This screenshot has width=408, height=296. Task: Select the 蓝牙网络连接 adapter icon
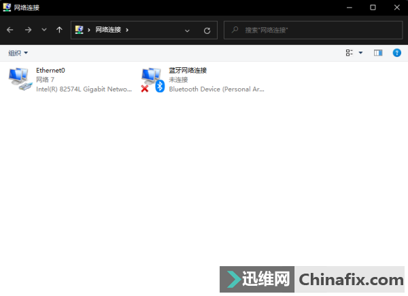point(153,80)
